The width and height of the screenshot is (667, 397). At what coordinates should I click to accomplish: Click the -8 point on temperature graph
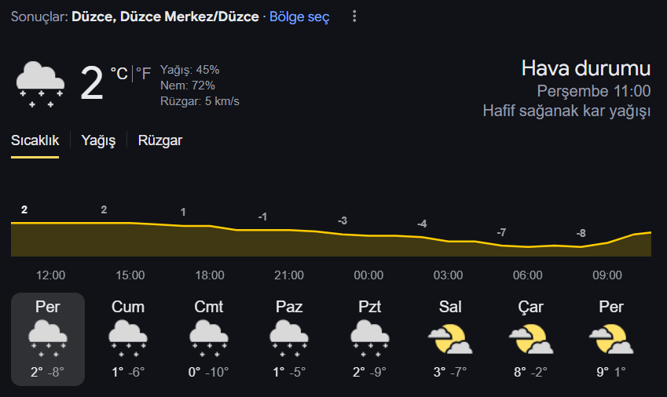click(x=581, y=233)
